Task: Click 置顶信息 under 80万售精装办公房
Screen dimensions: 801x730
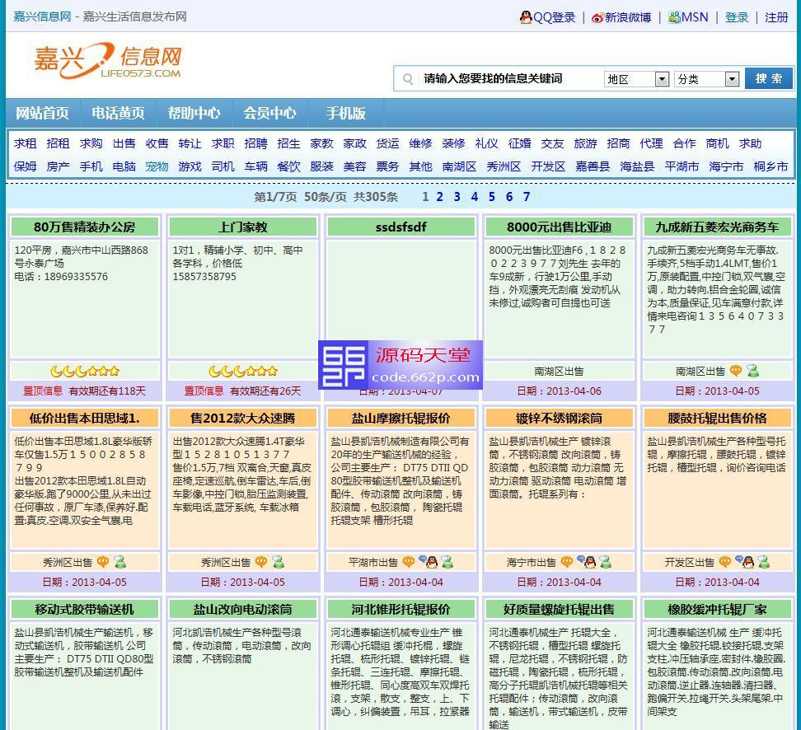Action: click(x=43, y=391)
